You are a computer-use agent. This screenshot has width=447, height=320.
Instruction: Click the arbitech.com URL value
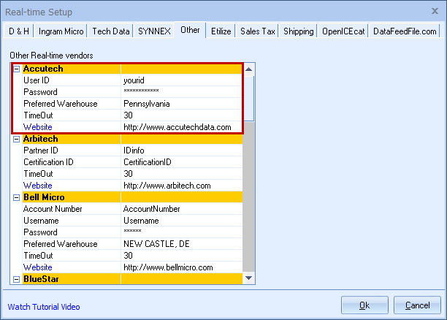pos(182,186)
